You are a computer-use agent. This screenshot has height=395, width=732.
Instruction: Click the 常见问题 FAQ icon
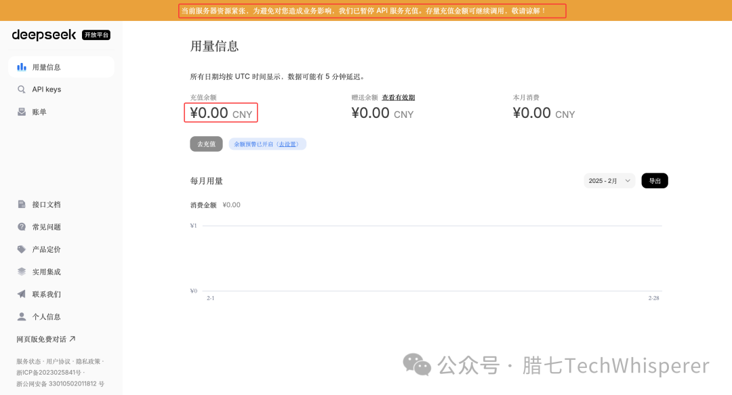point(22,226)
